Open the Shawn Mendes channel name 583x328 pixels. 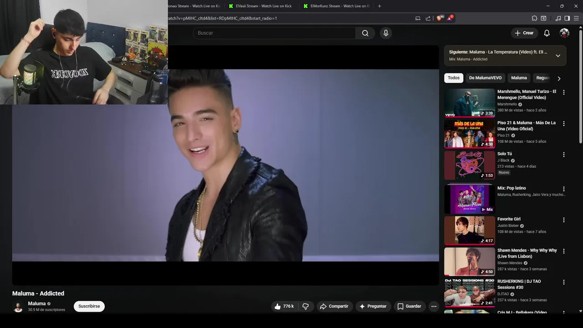tap(510, 263)
